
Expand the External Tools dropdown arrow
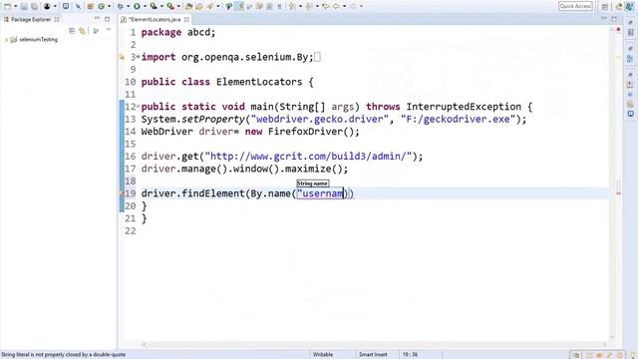point(178,7)
